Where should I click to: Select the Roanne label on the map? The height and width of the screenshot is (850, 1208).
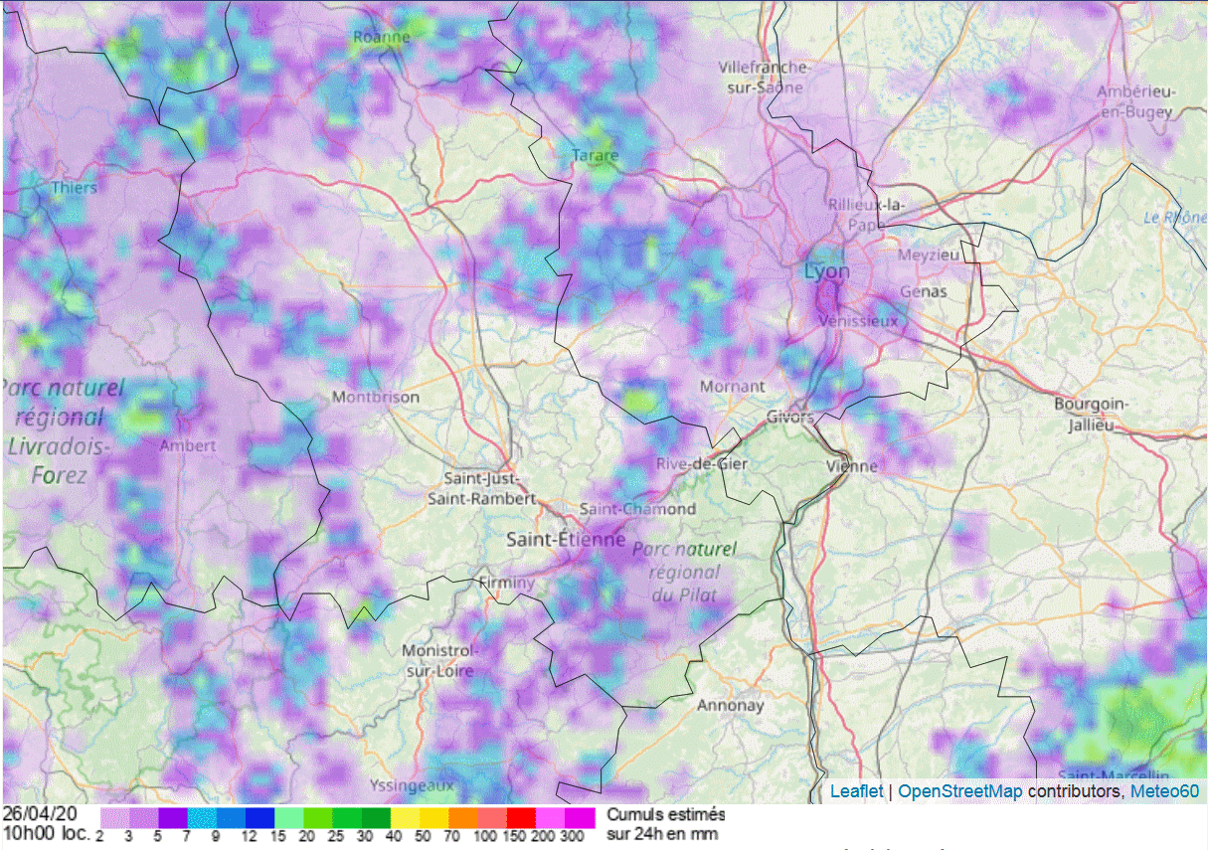(381, 38)
